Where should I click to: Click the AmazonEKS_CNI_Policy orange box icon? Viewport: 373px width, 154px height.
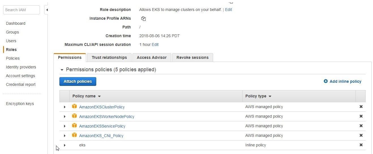[x=74, y=135]
